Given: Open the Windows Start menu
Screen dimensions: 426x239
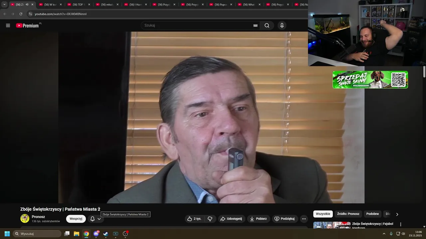Looking at the screenshot, I should coord(7,234).
